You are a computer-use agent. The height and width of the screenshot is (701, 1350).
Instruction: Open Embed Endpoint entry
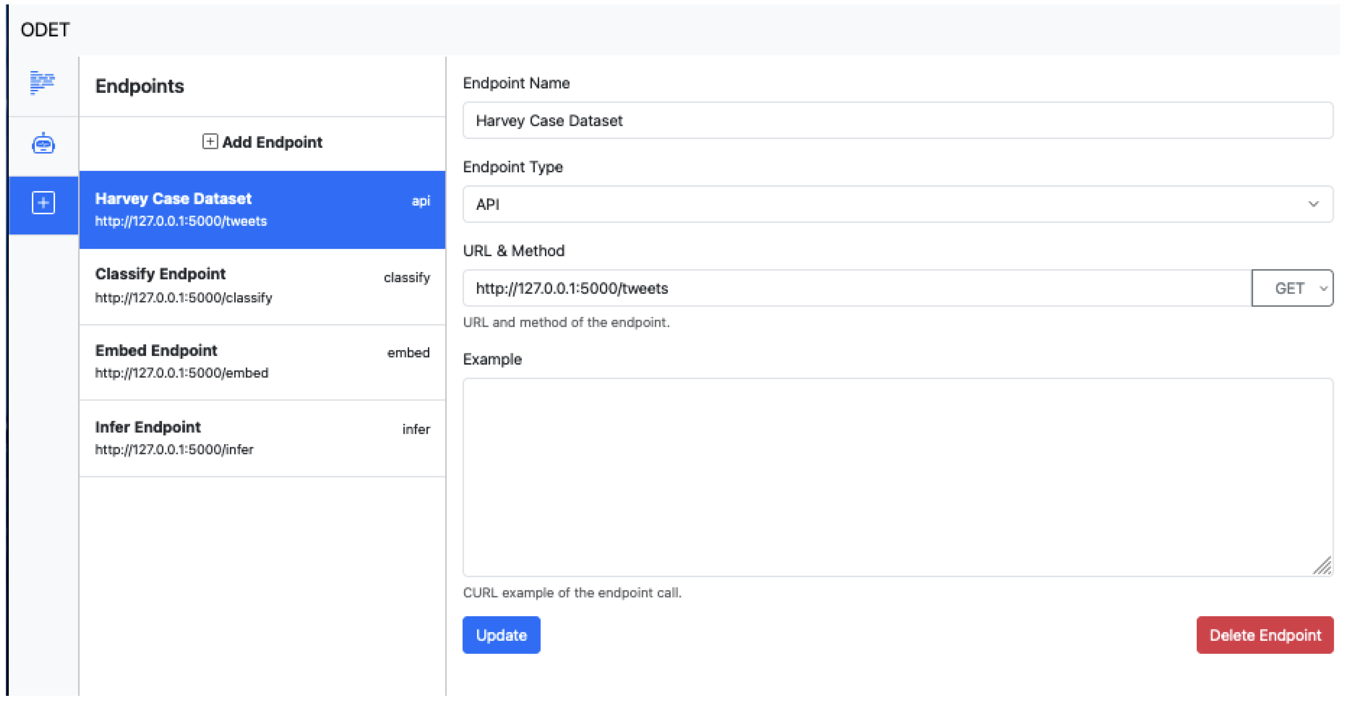[x=261, y=362]
